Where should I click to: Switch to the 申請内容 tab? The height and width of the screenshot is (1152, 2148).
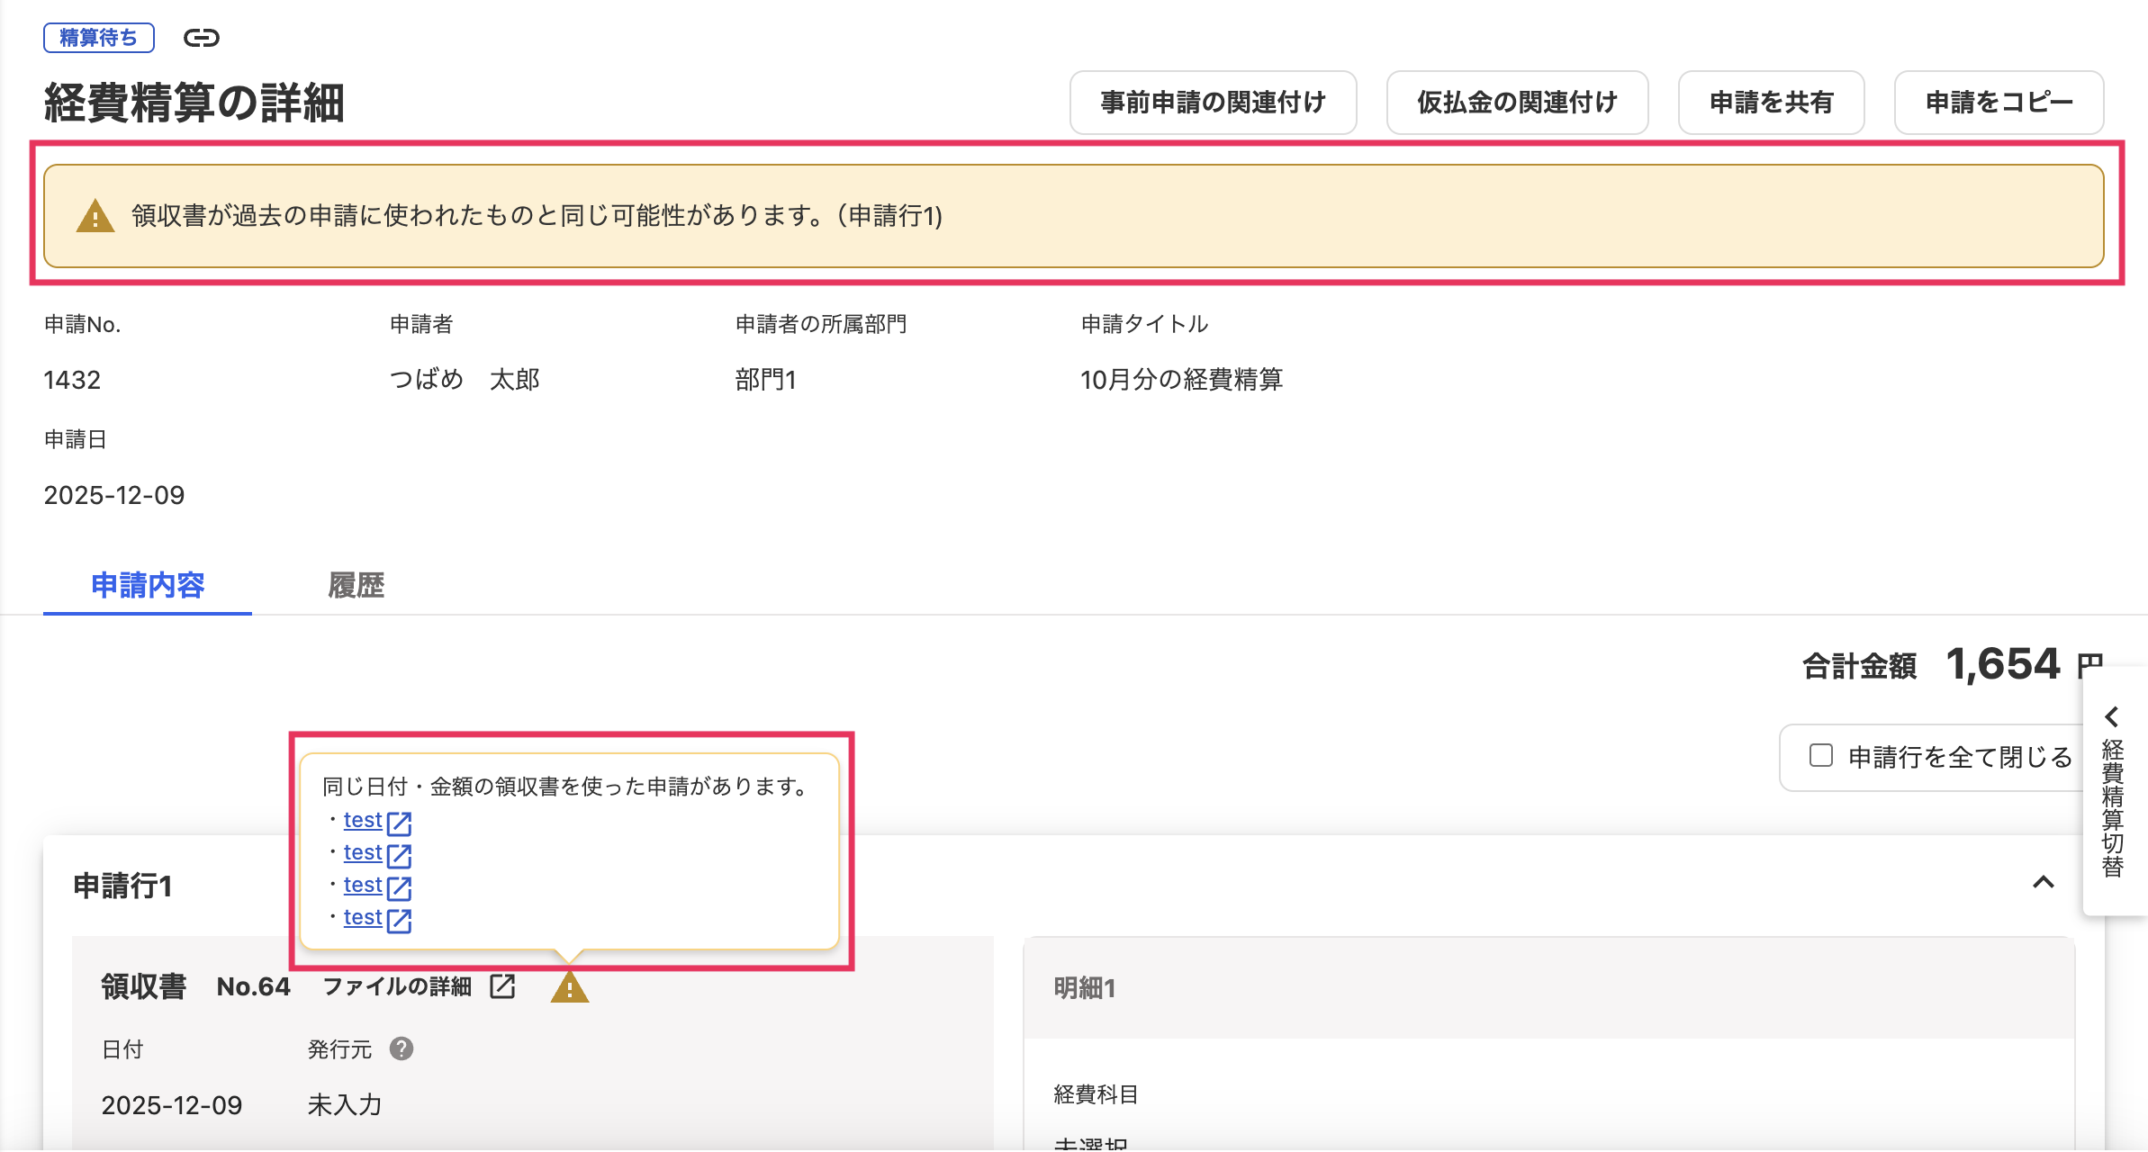coord(148,585)
